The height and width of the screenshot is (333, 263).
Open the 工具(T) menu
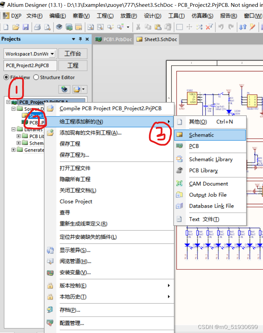(176, 16)
